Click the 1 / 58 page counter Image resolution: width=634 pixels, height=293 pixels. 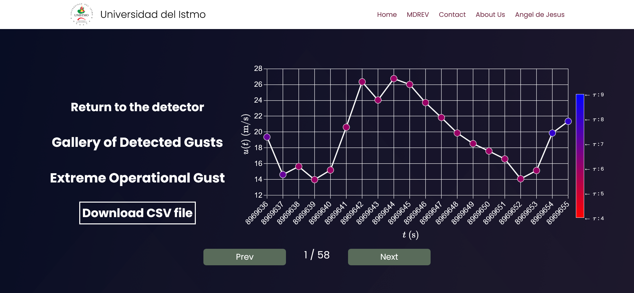tap(317, 255)
